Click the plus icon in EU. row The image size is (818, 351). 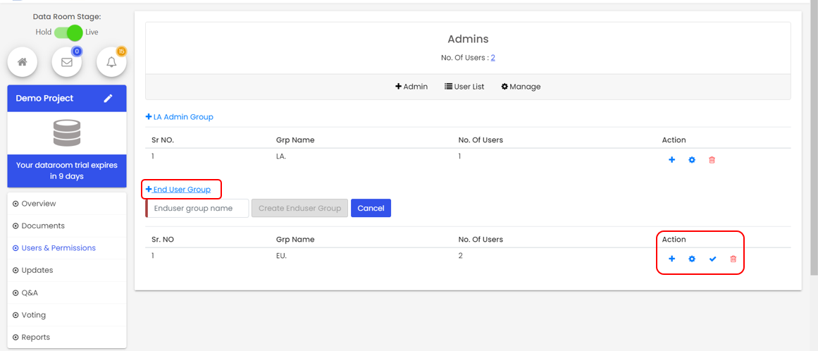(671, 259)
